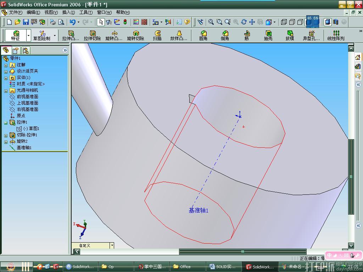Open the 工具 Tools menu

(86, 12)
